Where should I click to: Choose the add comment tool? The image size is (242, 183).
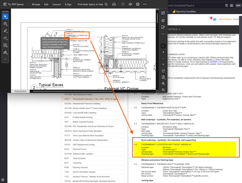pos(5,24)
